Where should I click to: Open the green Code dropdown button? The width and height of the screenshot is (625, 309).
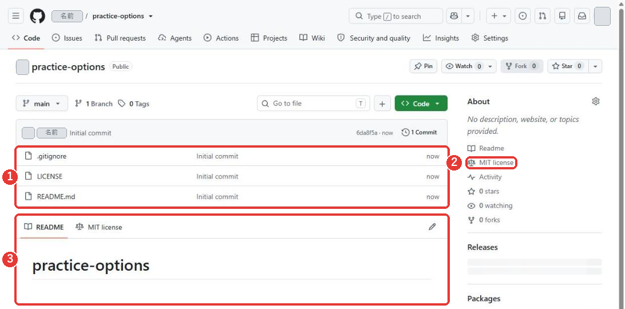pyautogui.click(x=421, y=104)
